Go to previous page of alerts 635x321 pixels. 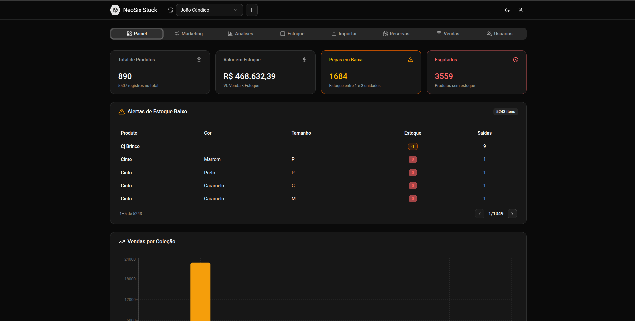pos(480,214)
